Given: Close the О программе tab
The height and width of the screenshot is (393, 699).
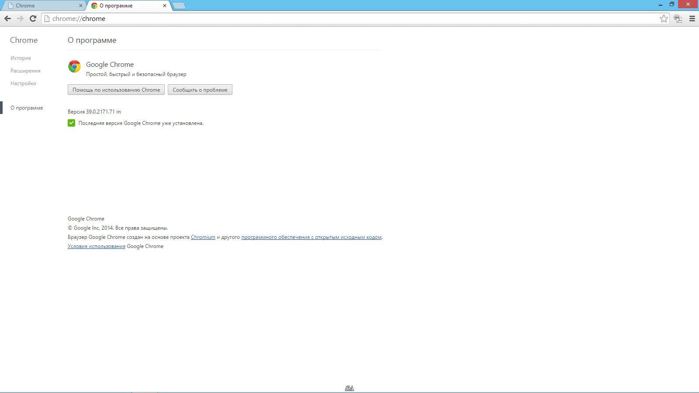Looking at the screenshot, I should point(164,6).
